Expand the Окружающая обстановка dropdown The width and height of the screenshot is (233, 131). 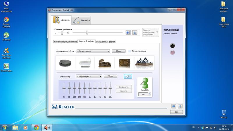point(93,51)
